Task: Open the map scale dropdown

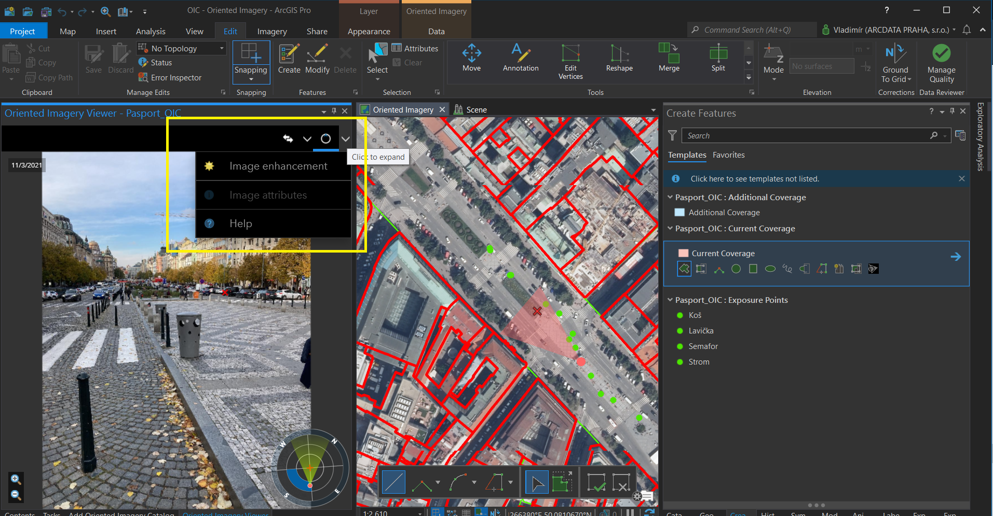Action: 419,513
